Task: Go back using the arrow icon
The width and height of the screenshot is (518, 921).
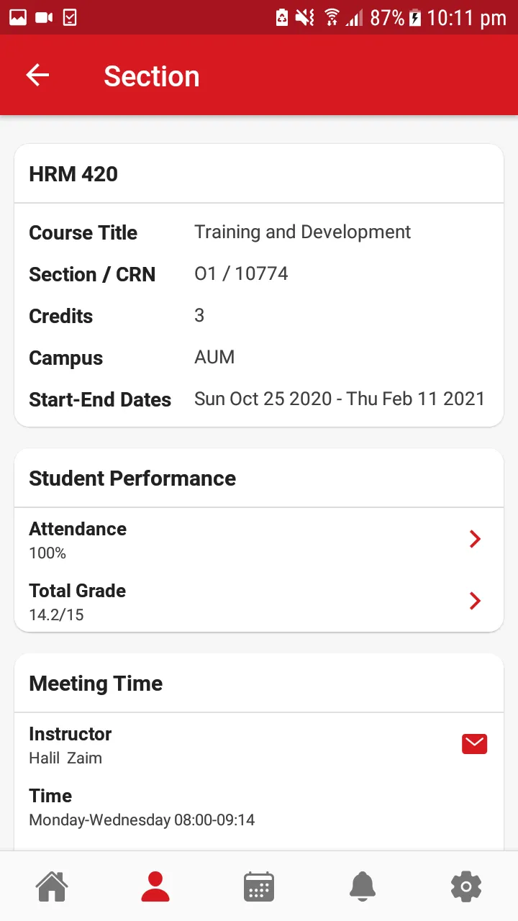Action: click(37, 76)
